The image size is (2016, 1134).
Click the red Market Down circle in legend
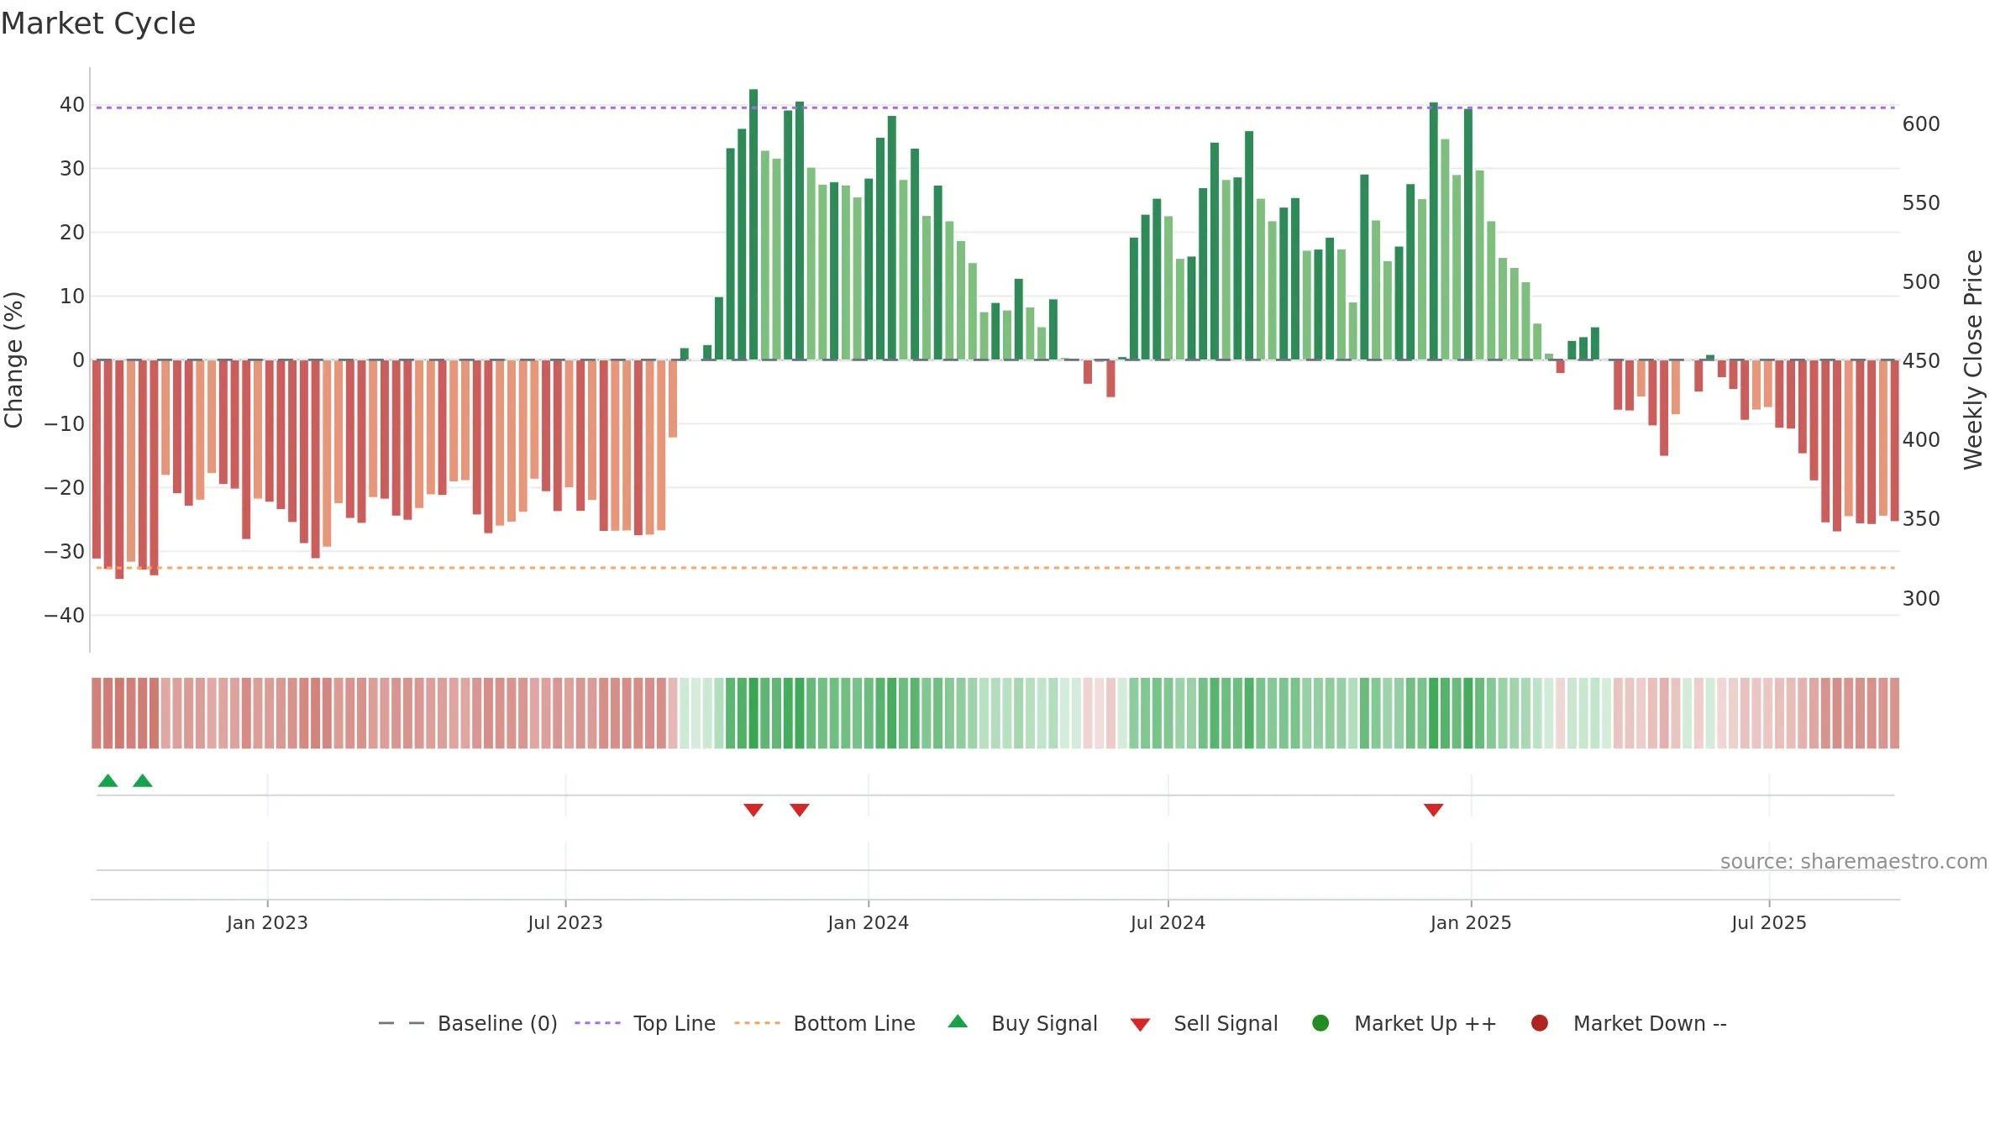[1540, 1023]
